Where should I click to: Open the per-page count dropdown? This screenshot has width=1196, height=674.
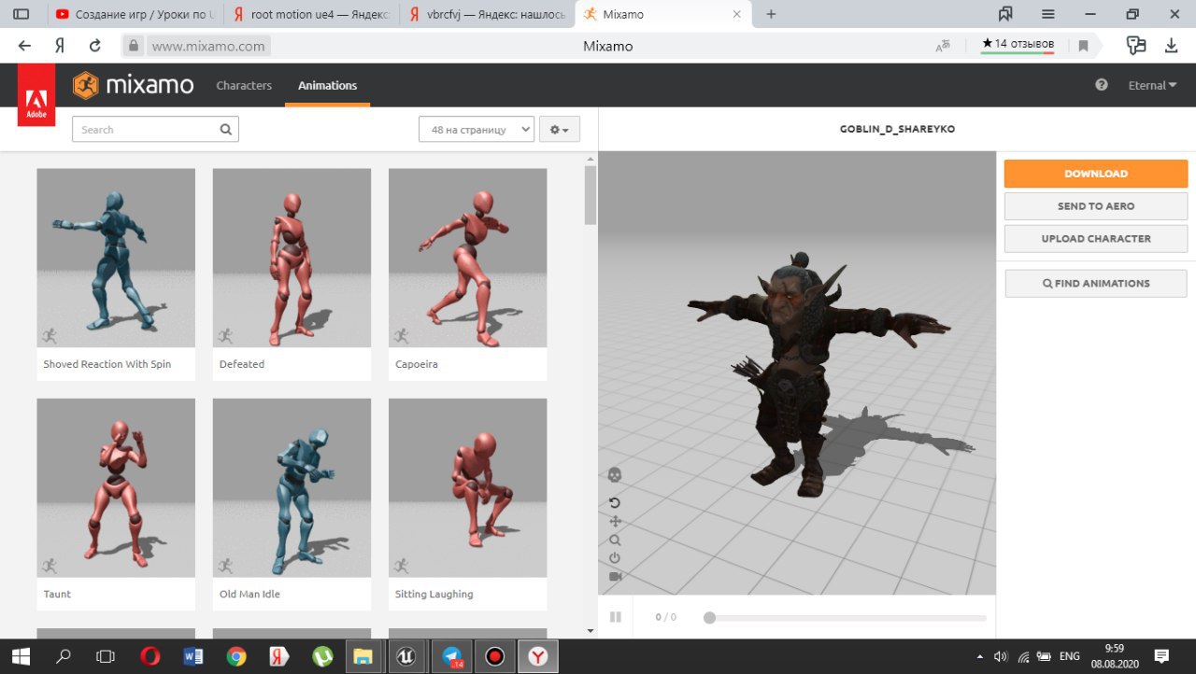click(477, 130)
